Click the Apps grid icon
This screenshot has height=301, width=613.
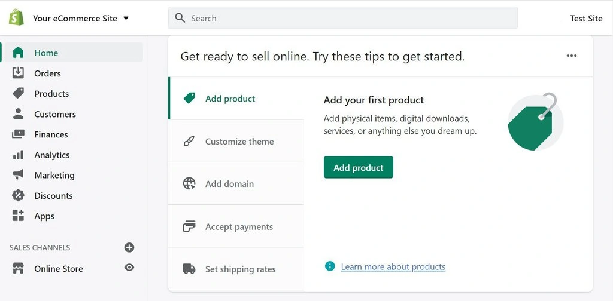18,216
